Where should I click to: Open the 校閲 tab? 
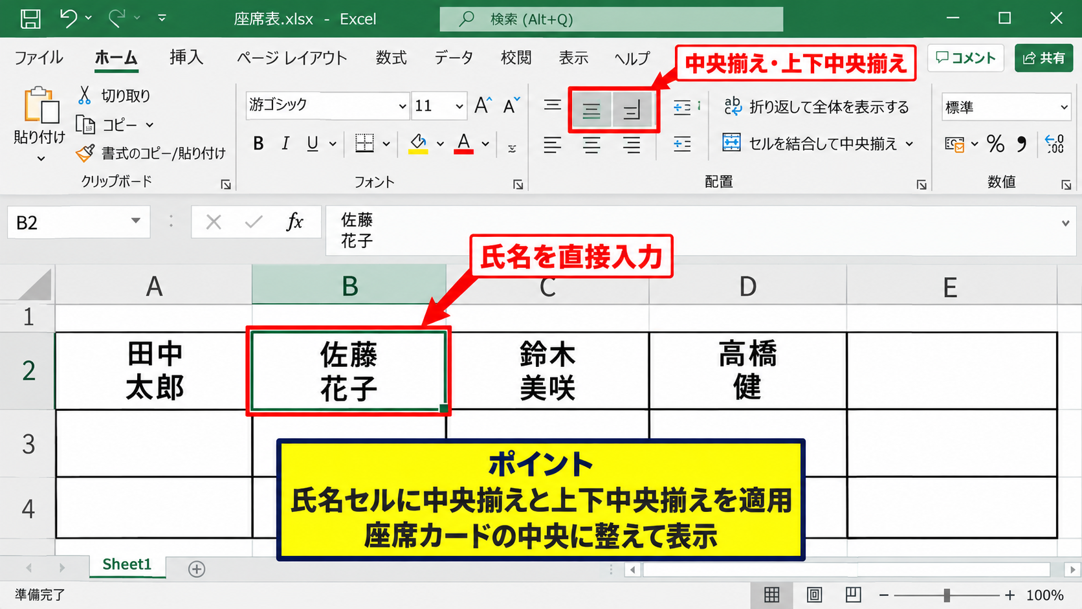tap(516, 58)
